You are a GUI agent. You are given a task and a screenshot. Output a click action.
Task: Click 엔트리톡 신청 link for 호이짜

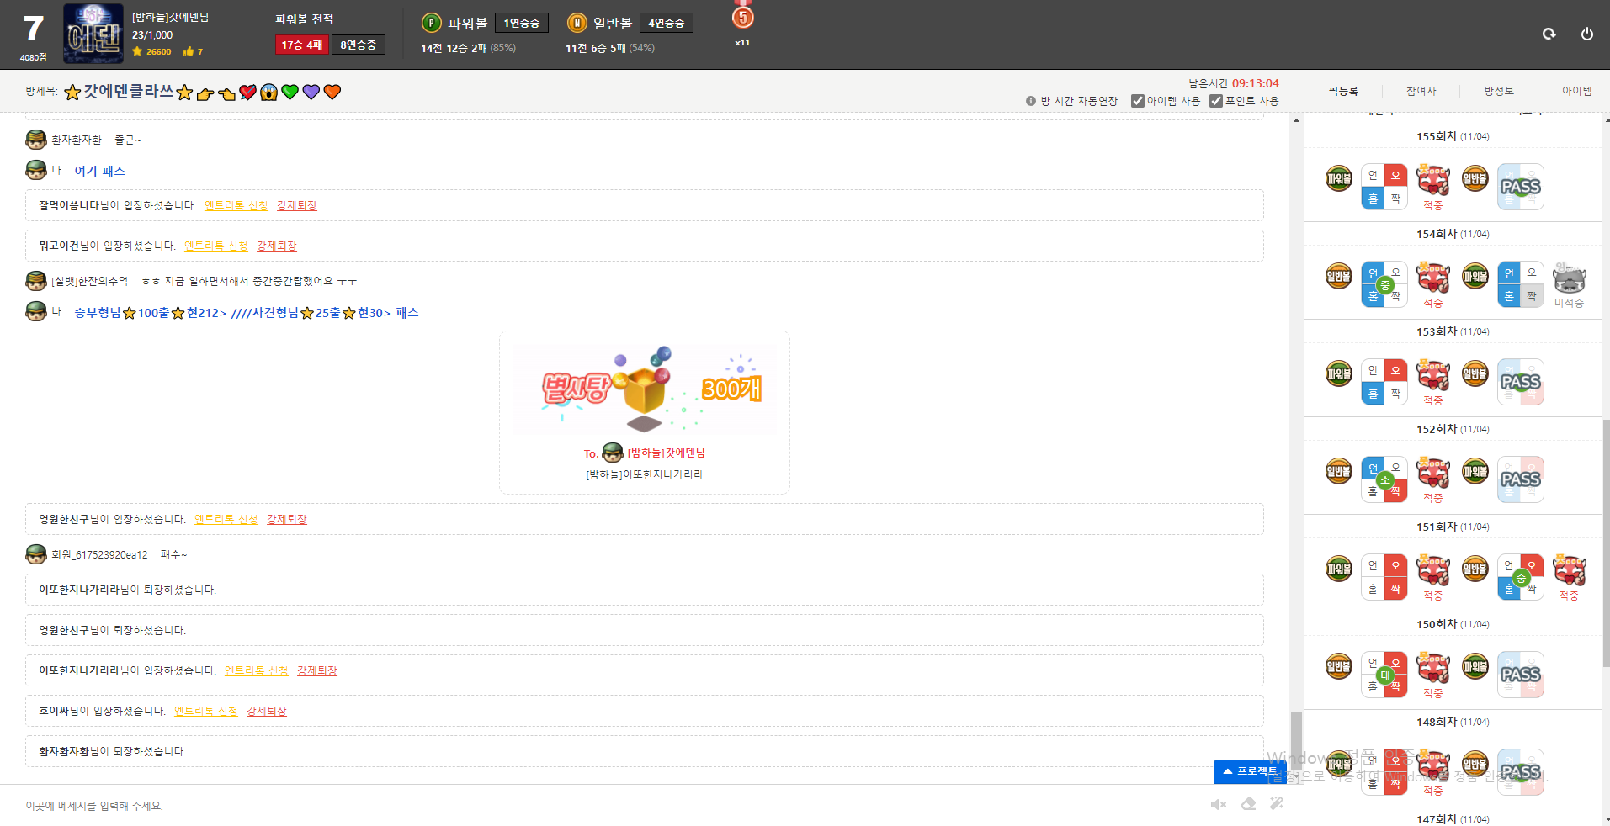pyautogui.click(x=206, y=711)
